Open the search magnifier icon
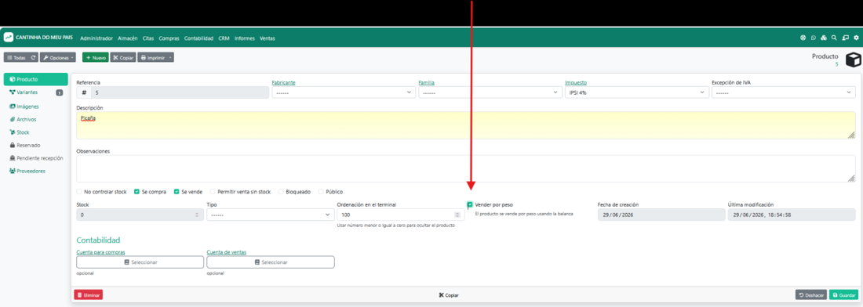863x307 pixels. [834, 38]
